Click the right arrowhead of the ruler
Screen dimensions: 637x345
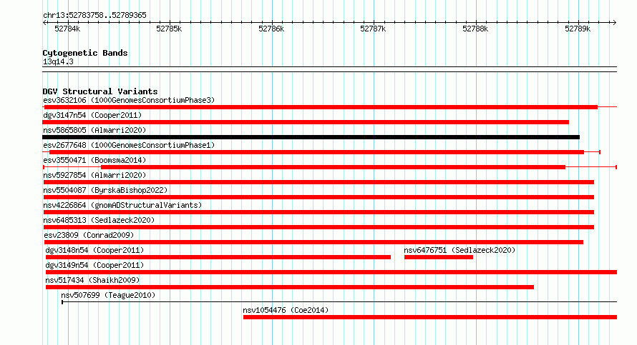pos(615,23)
